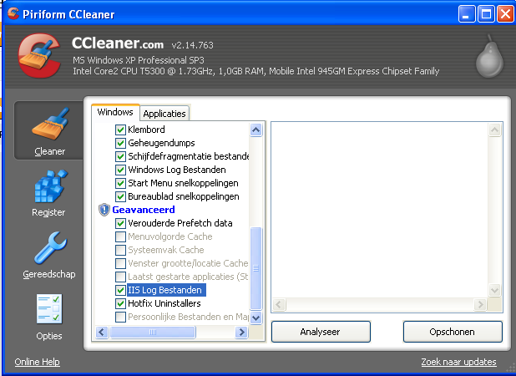Viewport: 516px width, 376px height.
Task: Click the results pane scroll-left arrow
Action: (x=279, y=304)
